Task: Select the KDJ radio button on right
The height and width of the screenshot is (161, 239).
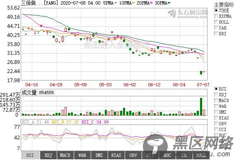Action: 216,95
